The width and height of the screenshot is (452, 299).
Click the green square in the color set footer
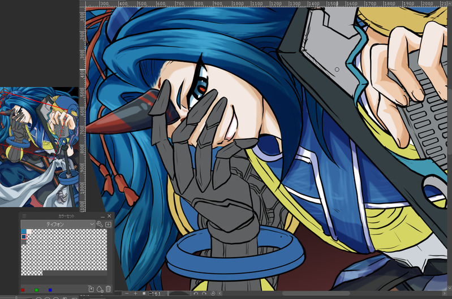coord(36,290)
